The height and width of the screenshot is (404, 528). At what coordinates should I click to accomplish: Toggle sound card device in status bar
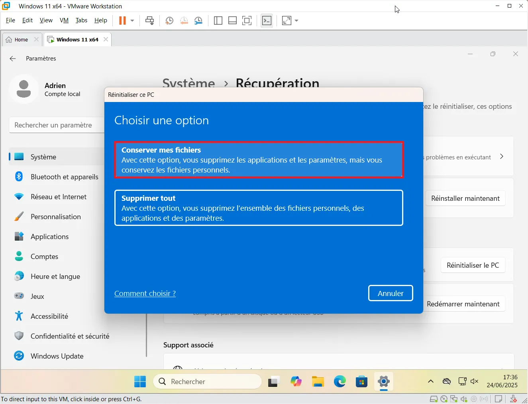pos(464,399)
